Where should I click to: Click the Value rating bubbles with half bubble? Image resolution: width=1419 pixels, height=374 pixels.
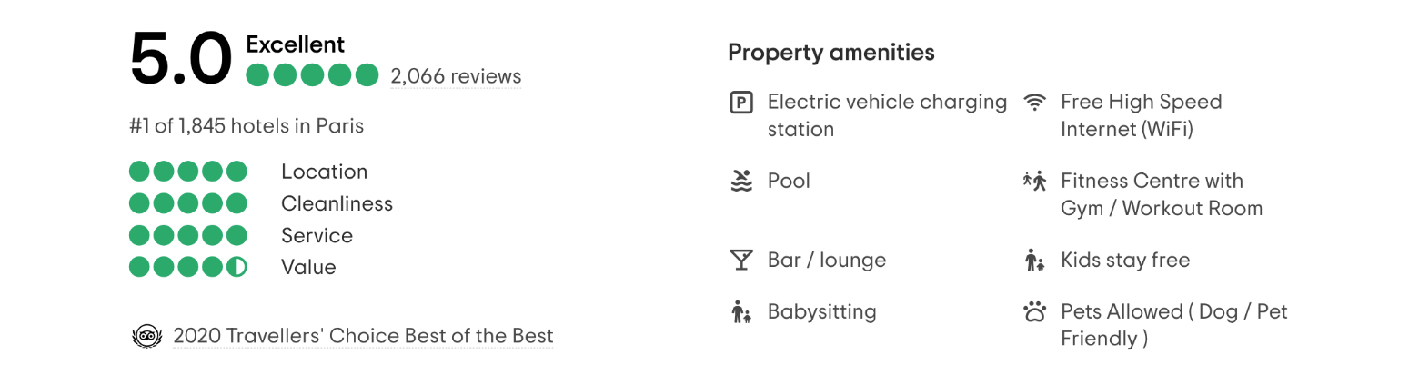(x=188, y=267)
